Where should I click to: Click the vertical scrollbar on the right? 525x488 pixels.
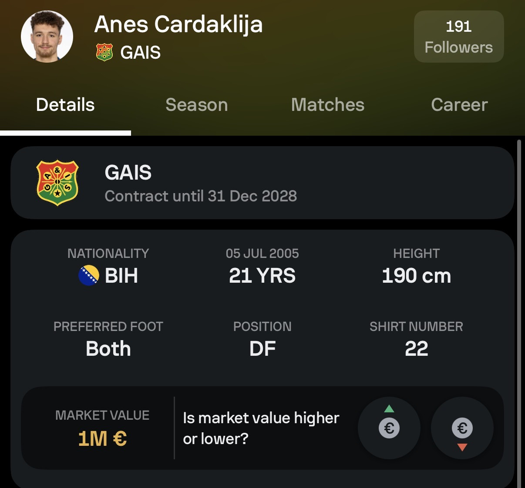tap(519, 313)
